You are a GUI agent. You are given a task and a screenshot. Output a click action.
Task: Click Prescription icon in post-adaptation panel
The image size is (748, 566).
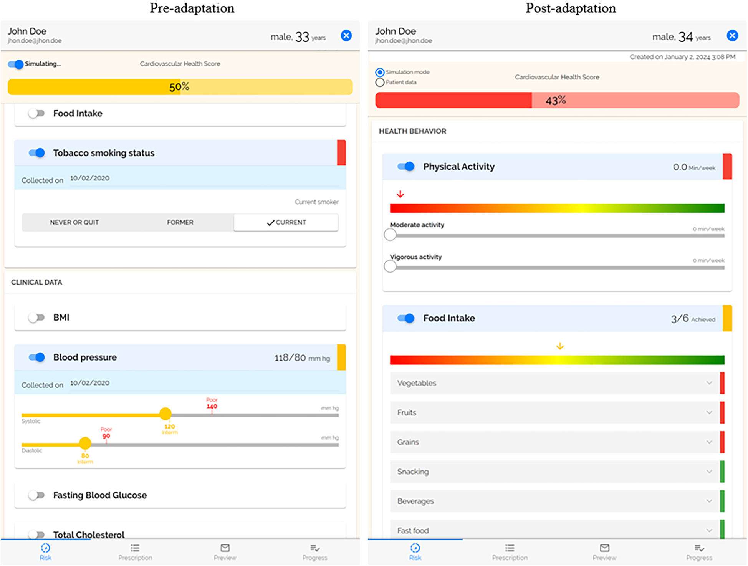point(510,548)
